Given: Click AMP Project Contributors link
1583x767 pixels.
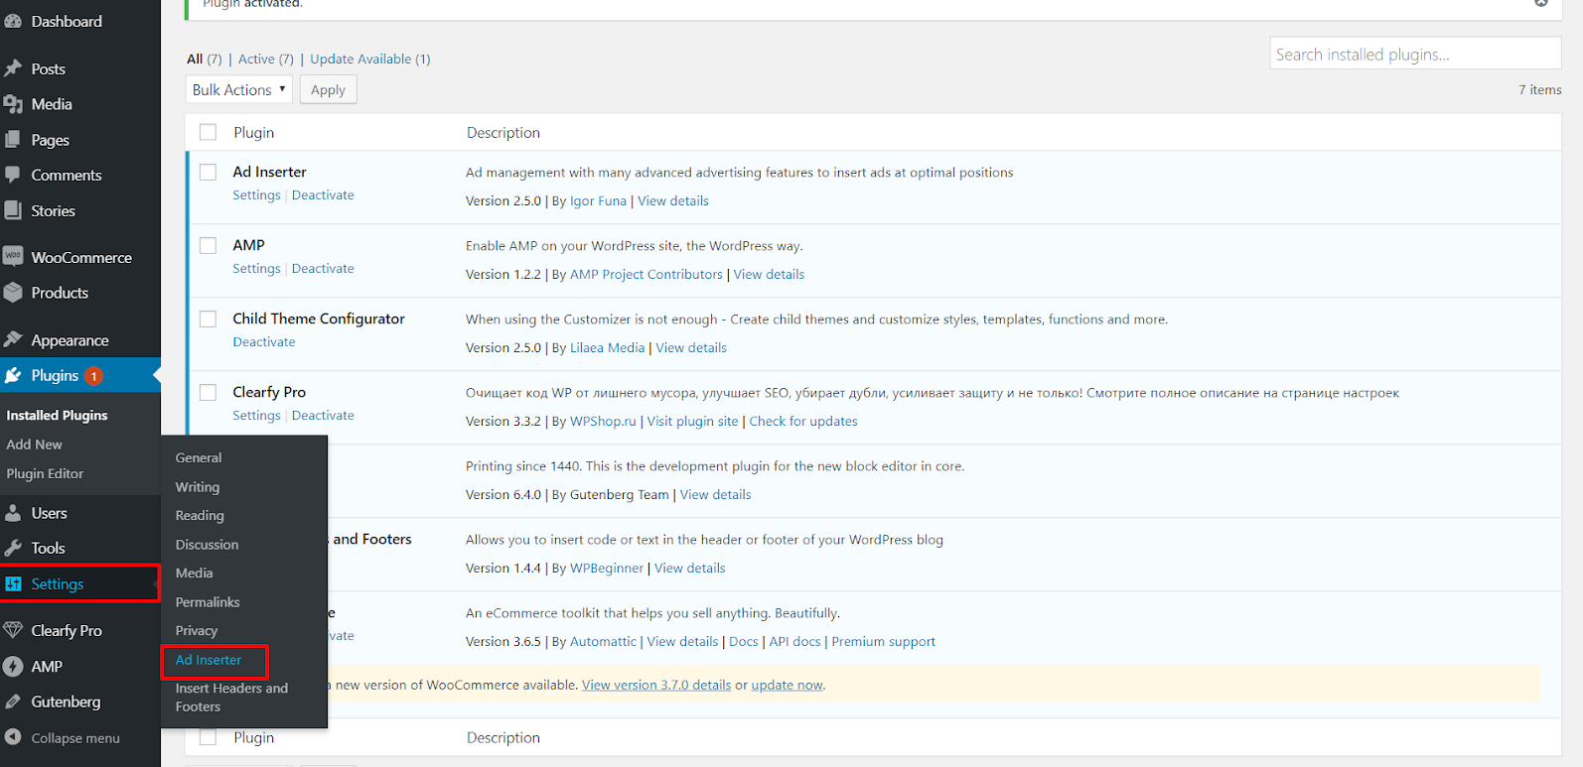Looking at the screenshot, I should (x=646, y=274).
